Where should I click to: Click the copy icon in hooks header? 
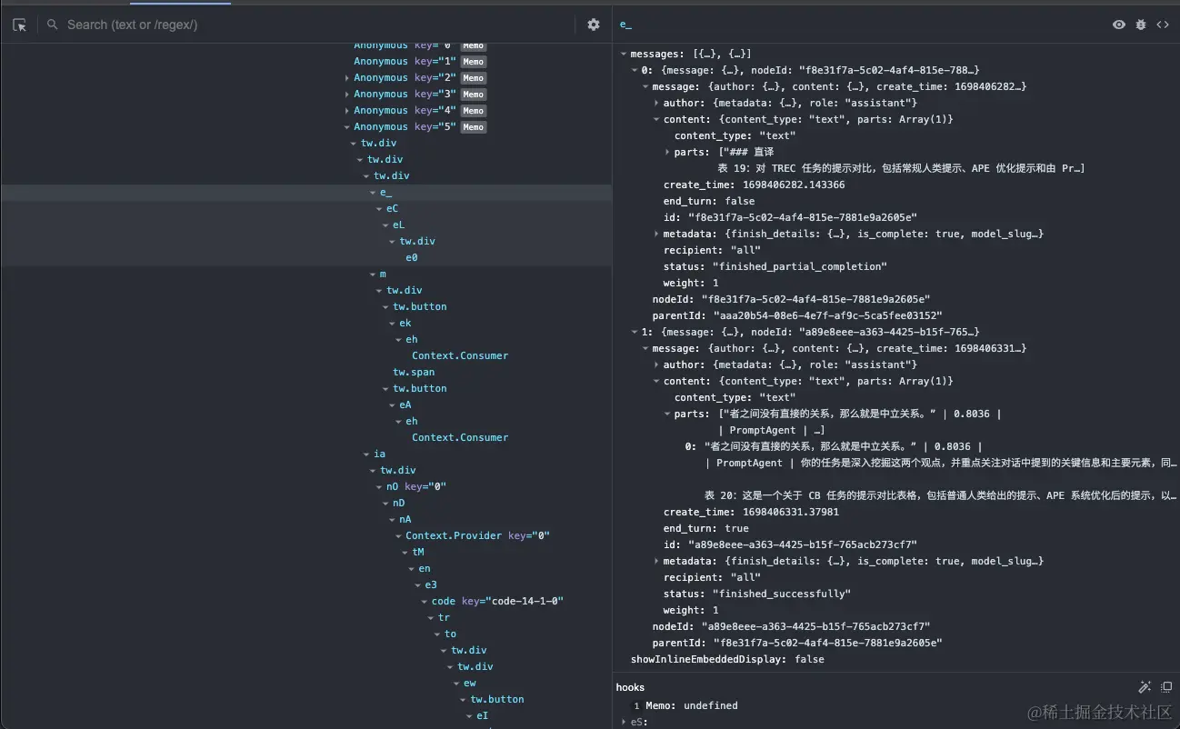[x=1166, y=687]
